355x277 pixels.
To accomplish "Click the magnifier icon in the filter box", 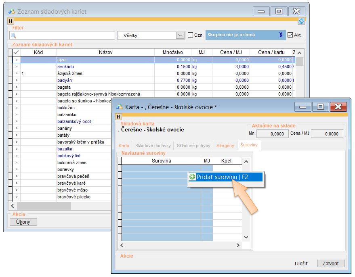I will (13, 35).
